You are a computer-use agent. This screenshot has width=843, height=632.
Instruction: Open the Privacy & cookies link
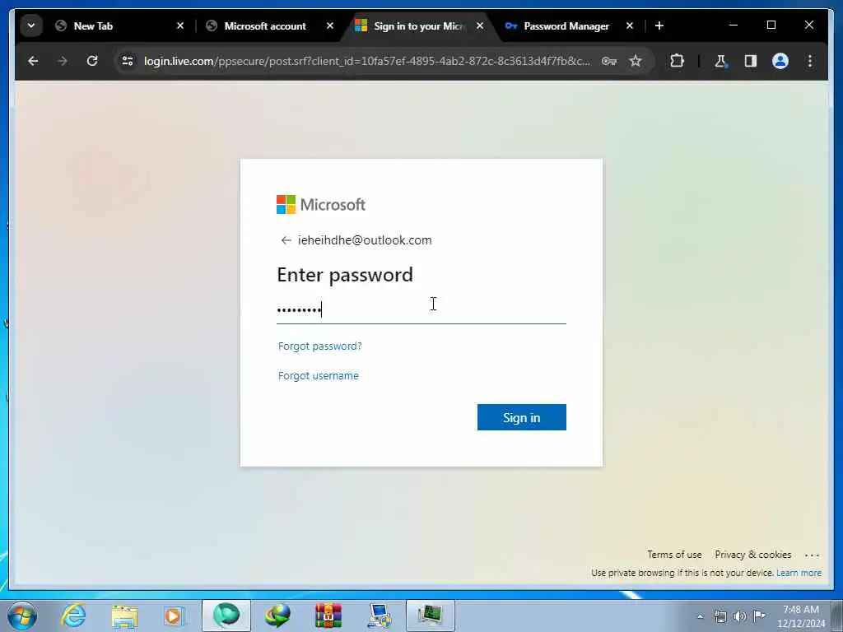[x=752, y=555]
